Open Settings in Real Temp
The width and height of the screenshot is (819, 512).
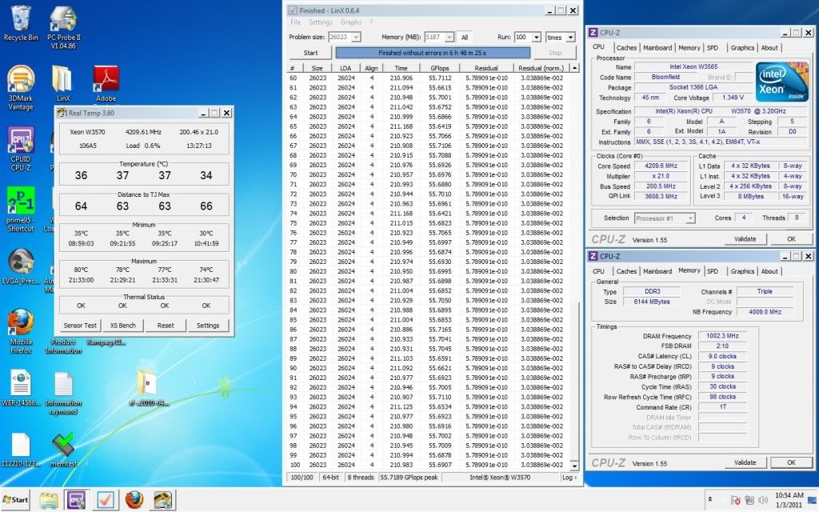point(208,325)
